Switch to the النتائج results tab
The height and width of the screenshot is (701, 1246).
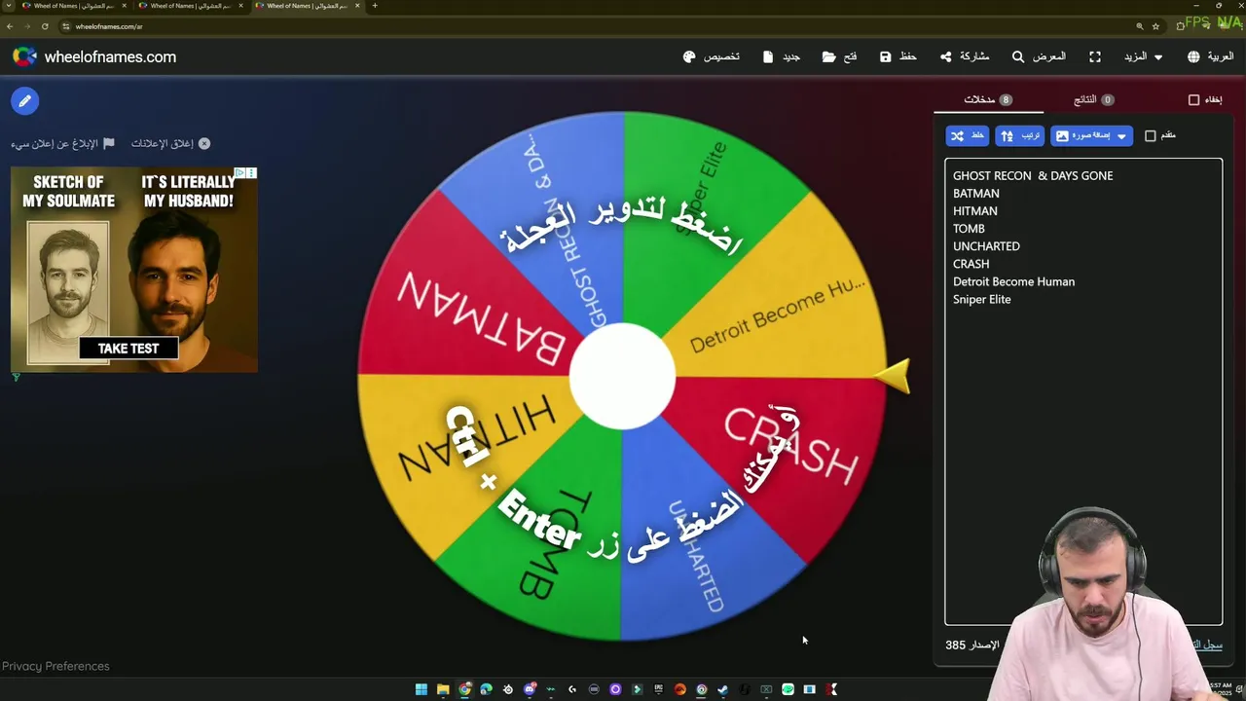[1093, 99]
